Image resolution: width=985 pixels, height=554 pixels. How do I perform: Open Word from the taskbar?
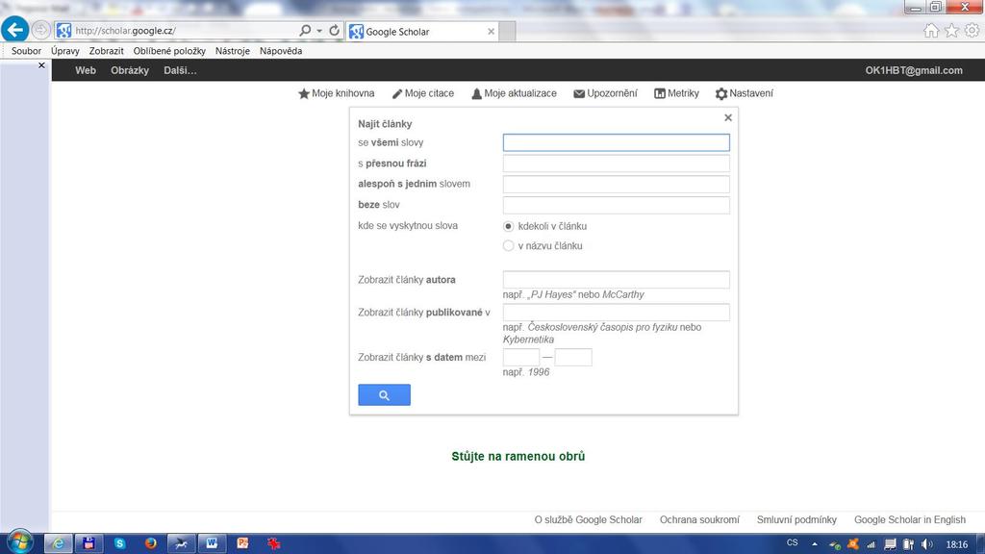click(212, 543)
